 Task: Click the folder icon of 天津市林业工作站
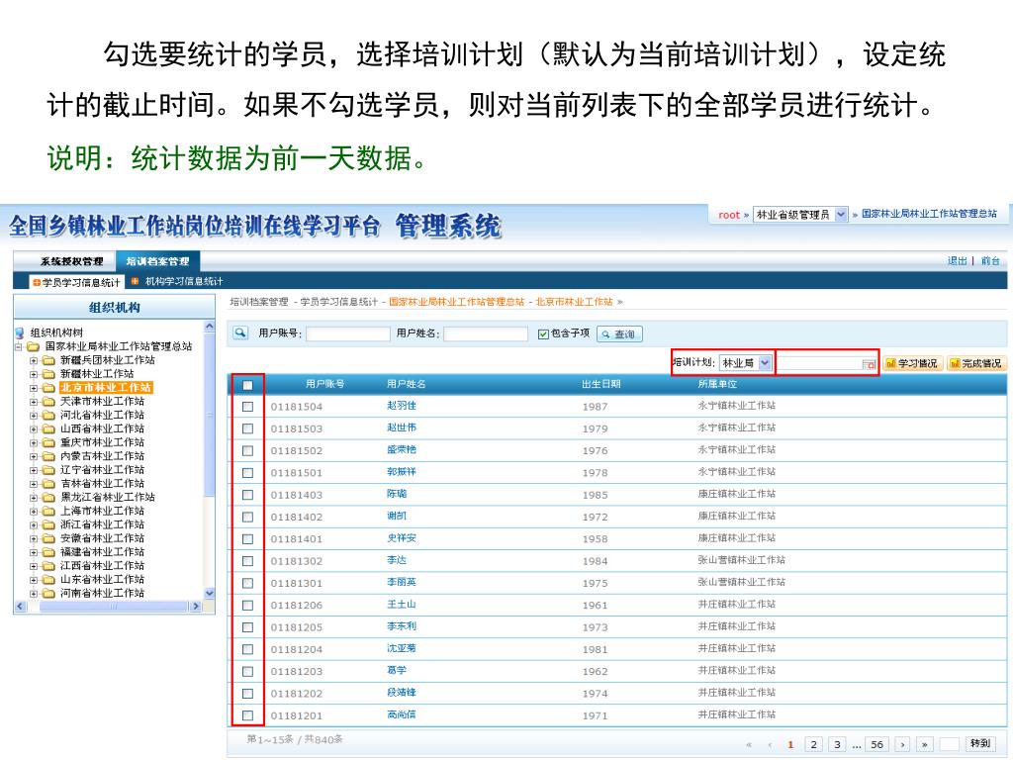click(x=48, y=402)
